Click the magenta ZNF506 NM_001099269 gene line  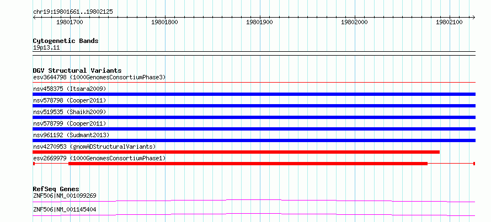tap(254, 201)
